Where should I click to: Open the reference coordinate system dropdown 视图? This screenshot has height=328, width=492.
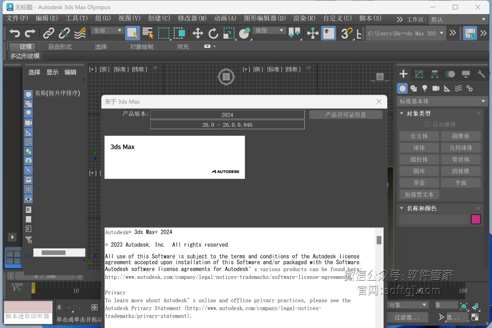pyautogui.click(x=269, y=30)
